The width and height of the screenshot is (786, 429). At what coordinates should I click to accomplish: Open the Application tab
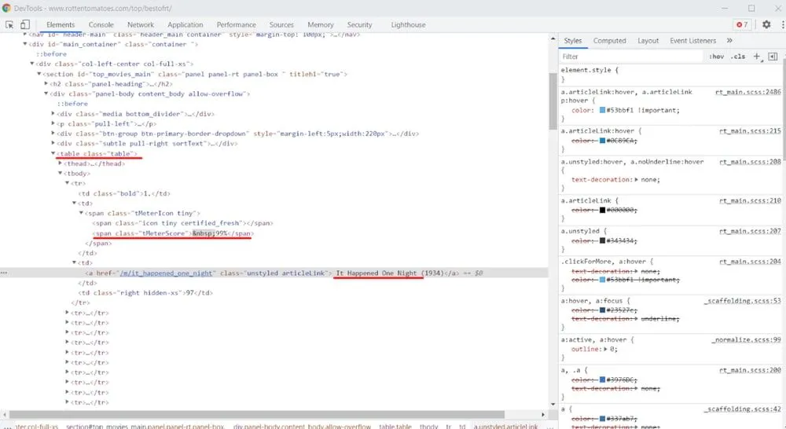coord(185,24)
